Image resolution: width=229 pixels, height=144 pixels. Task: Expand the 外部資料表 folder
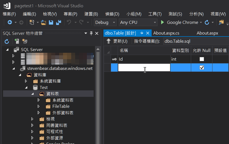point(39,113)
